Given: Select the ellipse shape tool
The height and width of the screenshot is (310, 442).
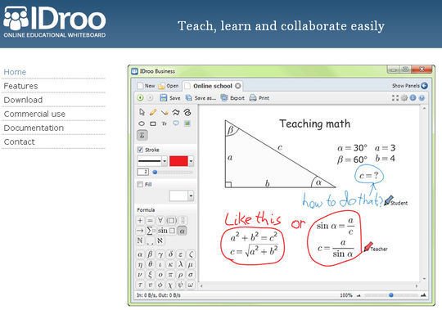Looking at the screenshot, I should (x=142, y=124).
